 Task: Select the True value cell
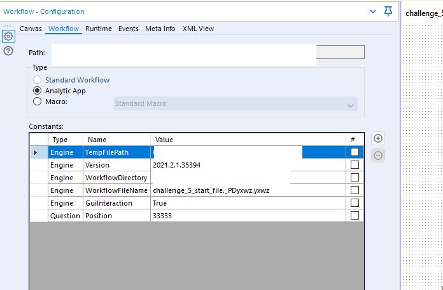point(248,203)
